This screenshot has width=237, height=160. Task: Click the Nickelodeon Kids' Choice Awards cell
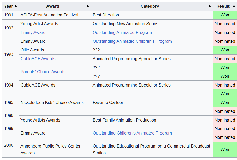click(x=55, y=102)
